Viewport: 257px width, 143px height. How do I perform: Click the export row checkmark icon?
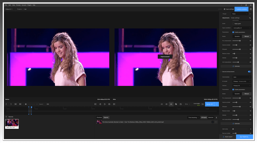[213, 122]
